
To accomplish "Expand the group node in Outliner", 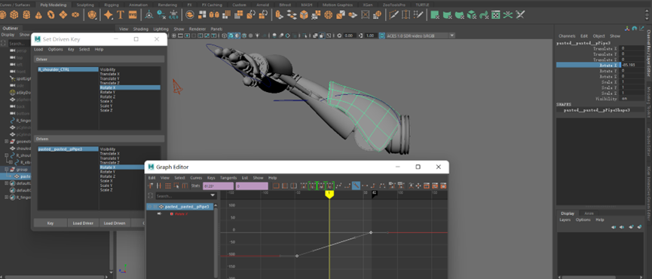I will tap(6, 170).
